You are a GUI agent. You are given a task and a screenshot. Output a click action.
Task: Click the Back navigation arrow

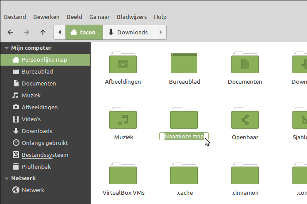(10, 32)
